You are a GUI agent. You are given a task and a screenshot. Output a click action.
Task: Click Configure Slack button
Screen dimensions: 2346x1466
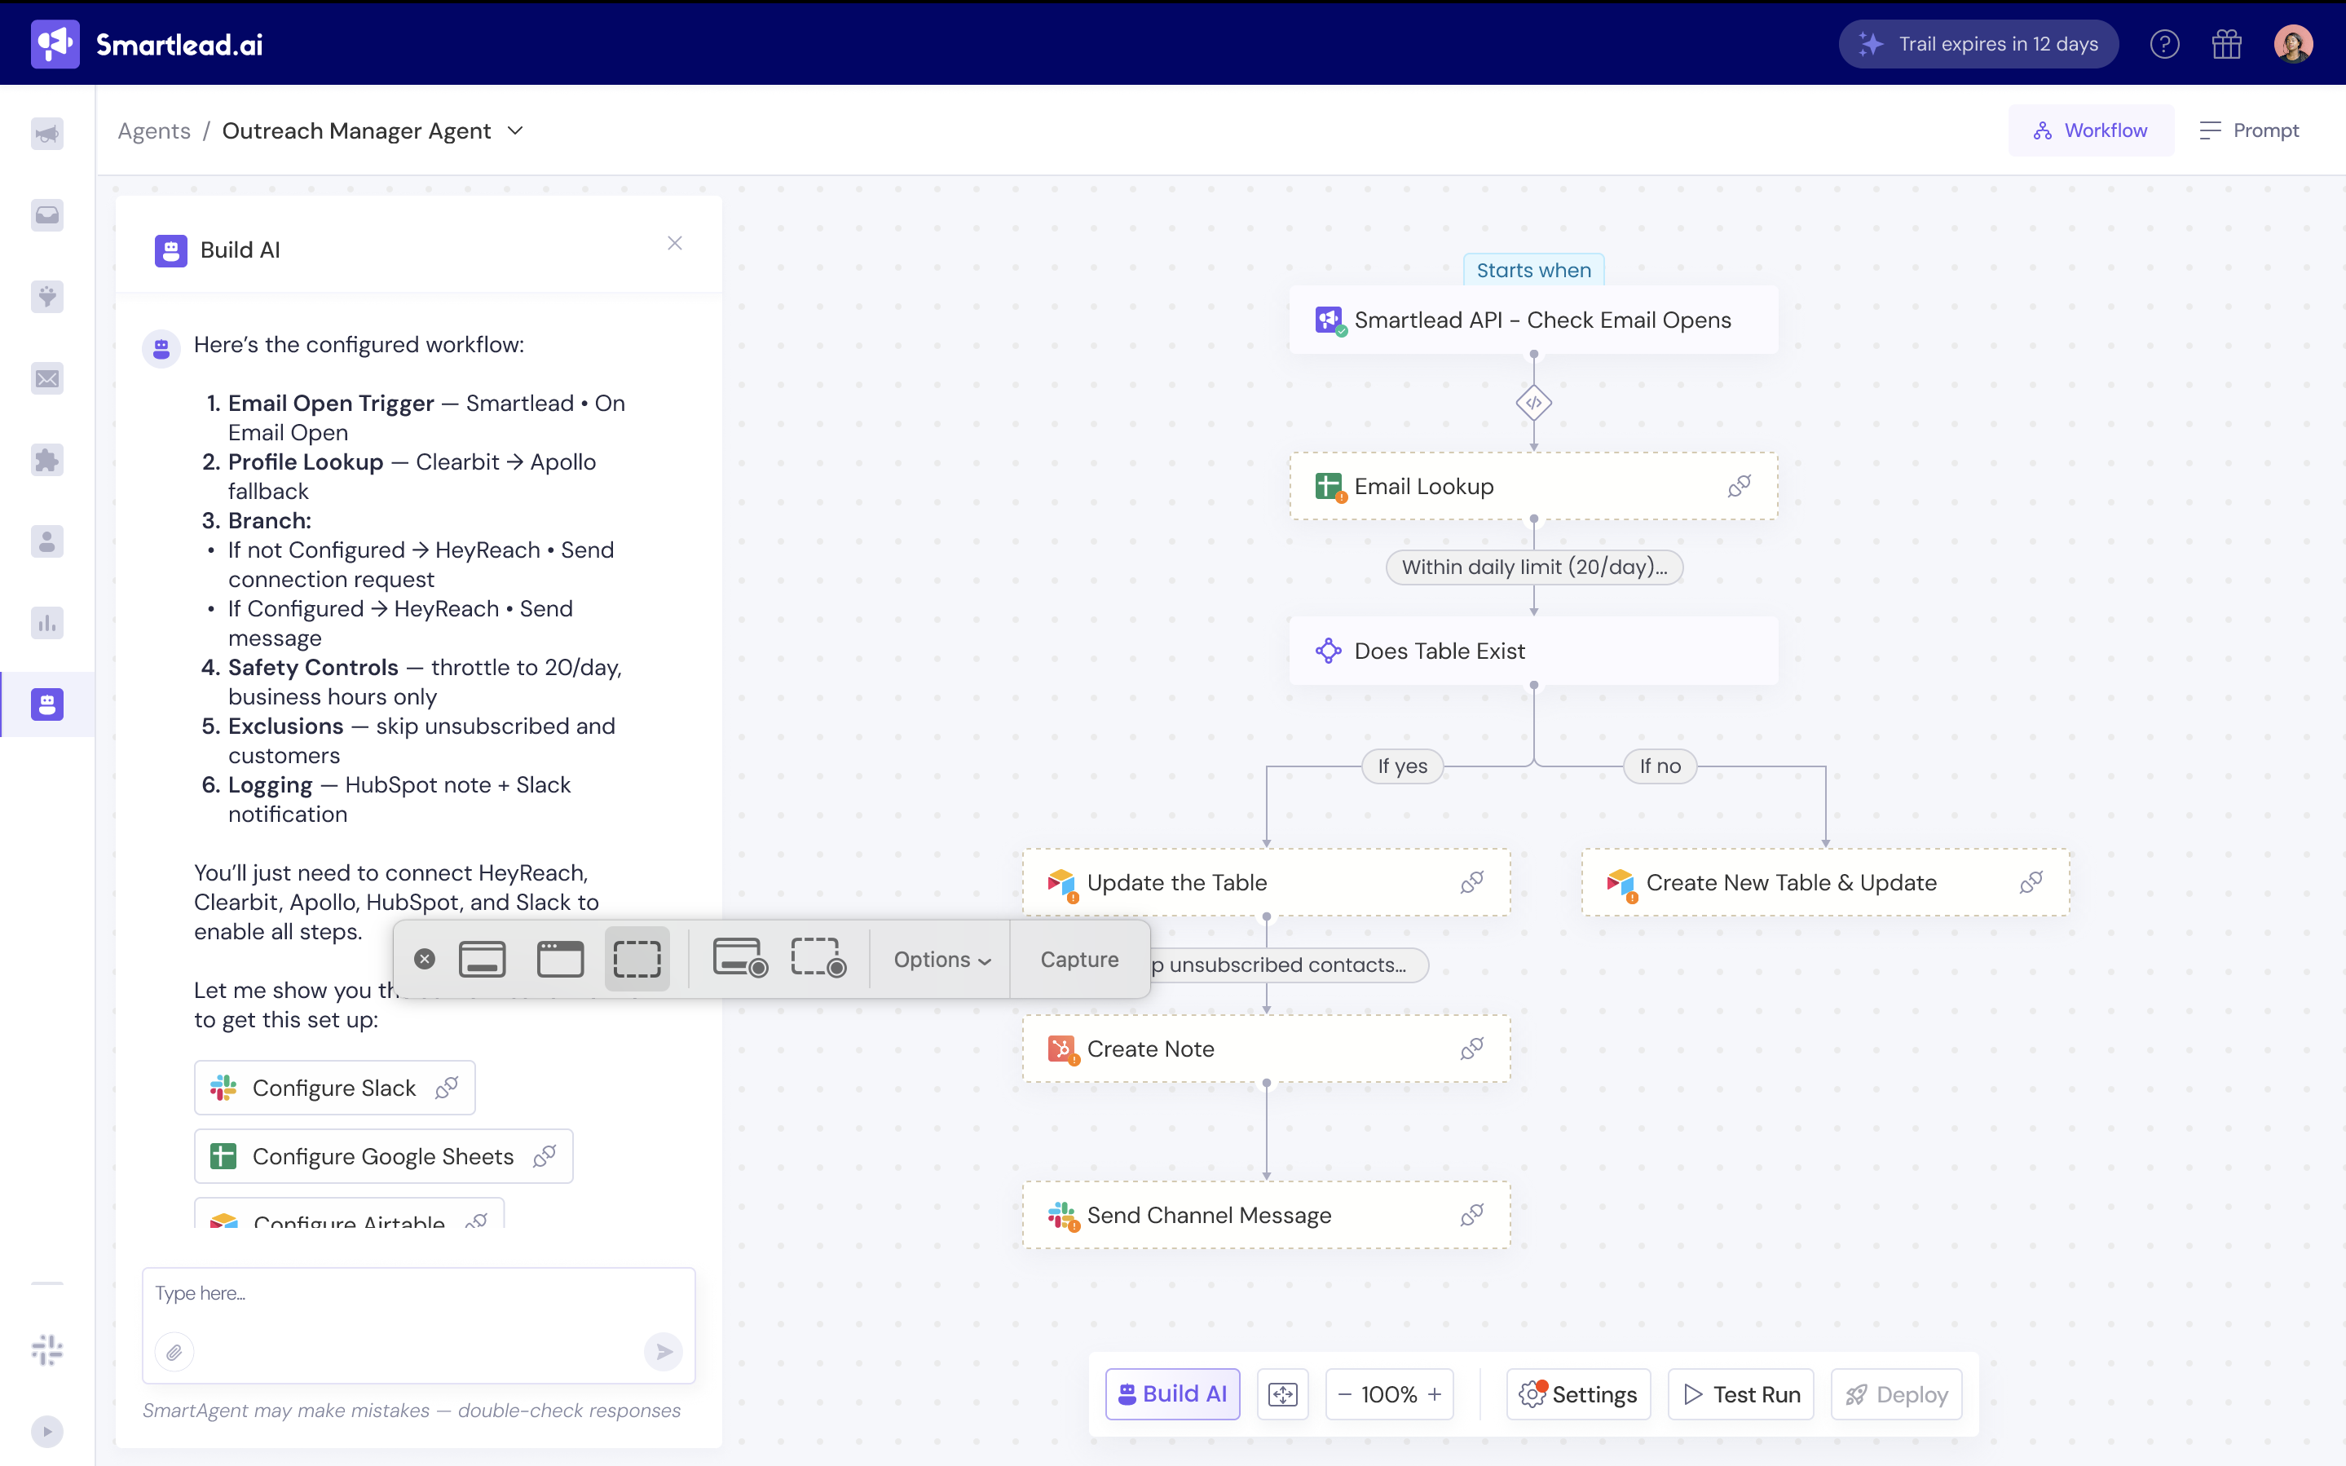point(334,1088)
